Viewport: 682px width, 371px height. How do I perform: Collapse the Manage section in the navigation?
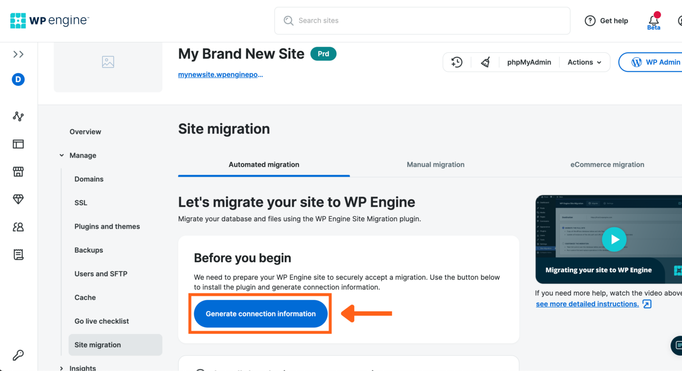click(x=62, y=155)
